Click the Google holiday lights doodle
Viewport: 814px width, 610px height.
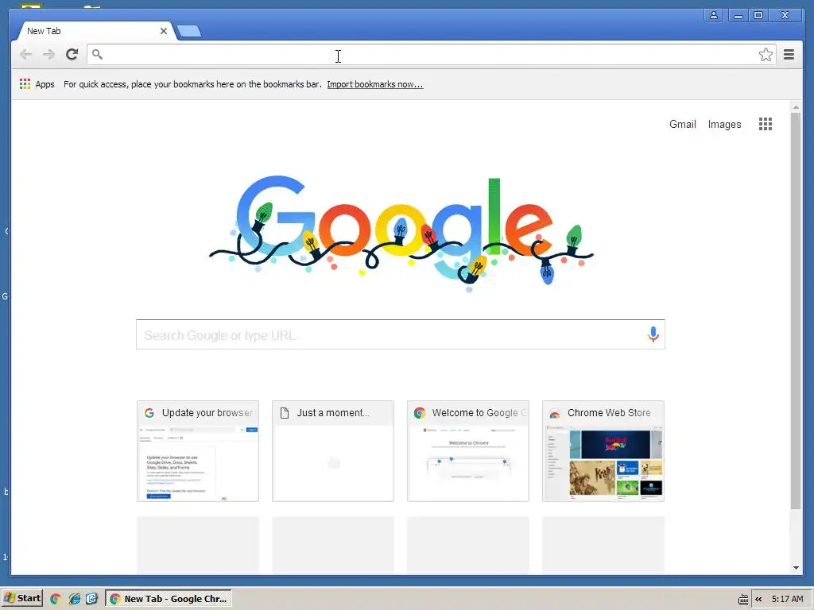(x=401, y=233)
